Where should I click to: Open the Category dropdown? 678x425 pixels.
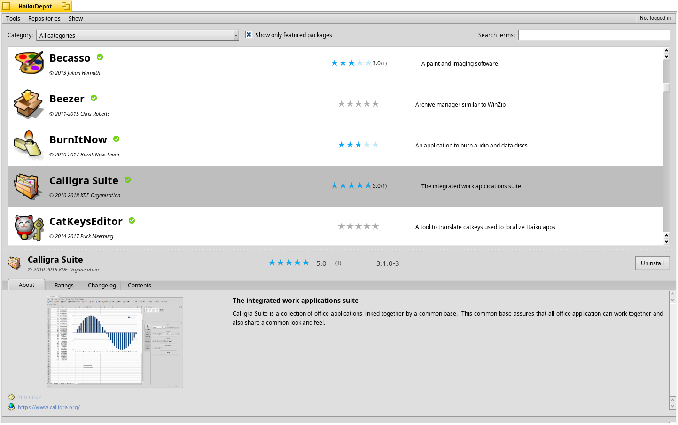coord(138,35)
